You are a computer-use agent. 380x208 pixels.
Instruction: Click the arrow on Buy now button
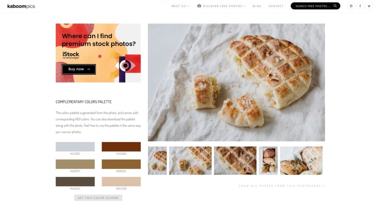click(88, 69)
